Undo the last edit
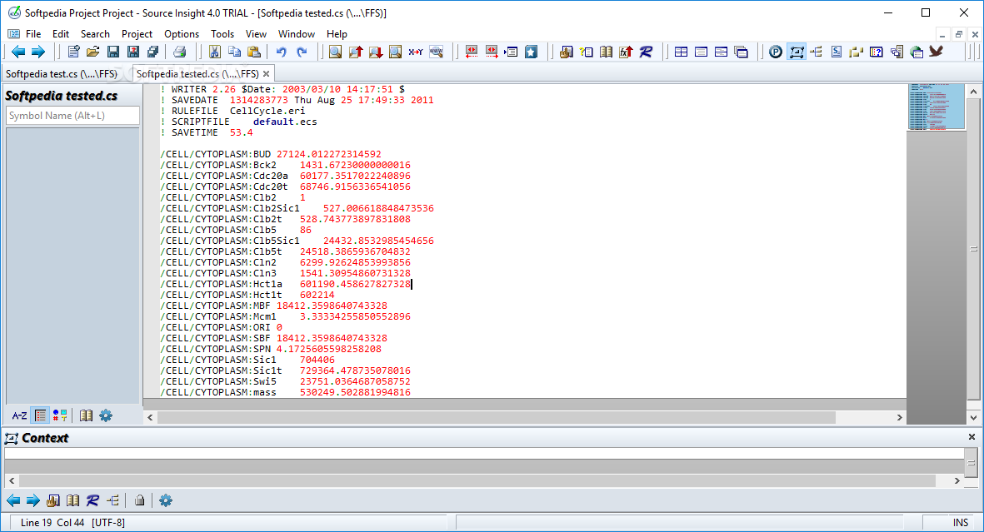This screenshot has height=532, width=984. (282, 52)
